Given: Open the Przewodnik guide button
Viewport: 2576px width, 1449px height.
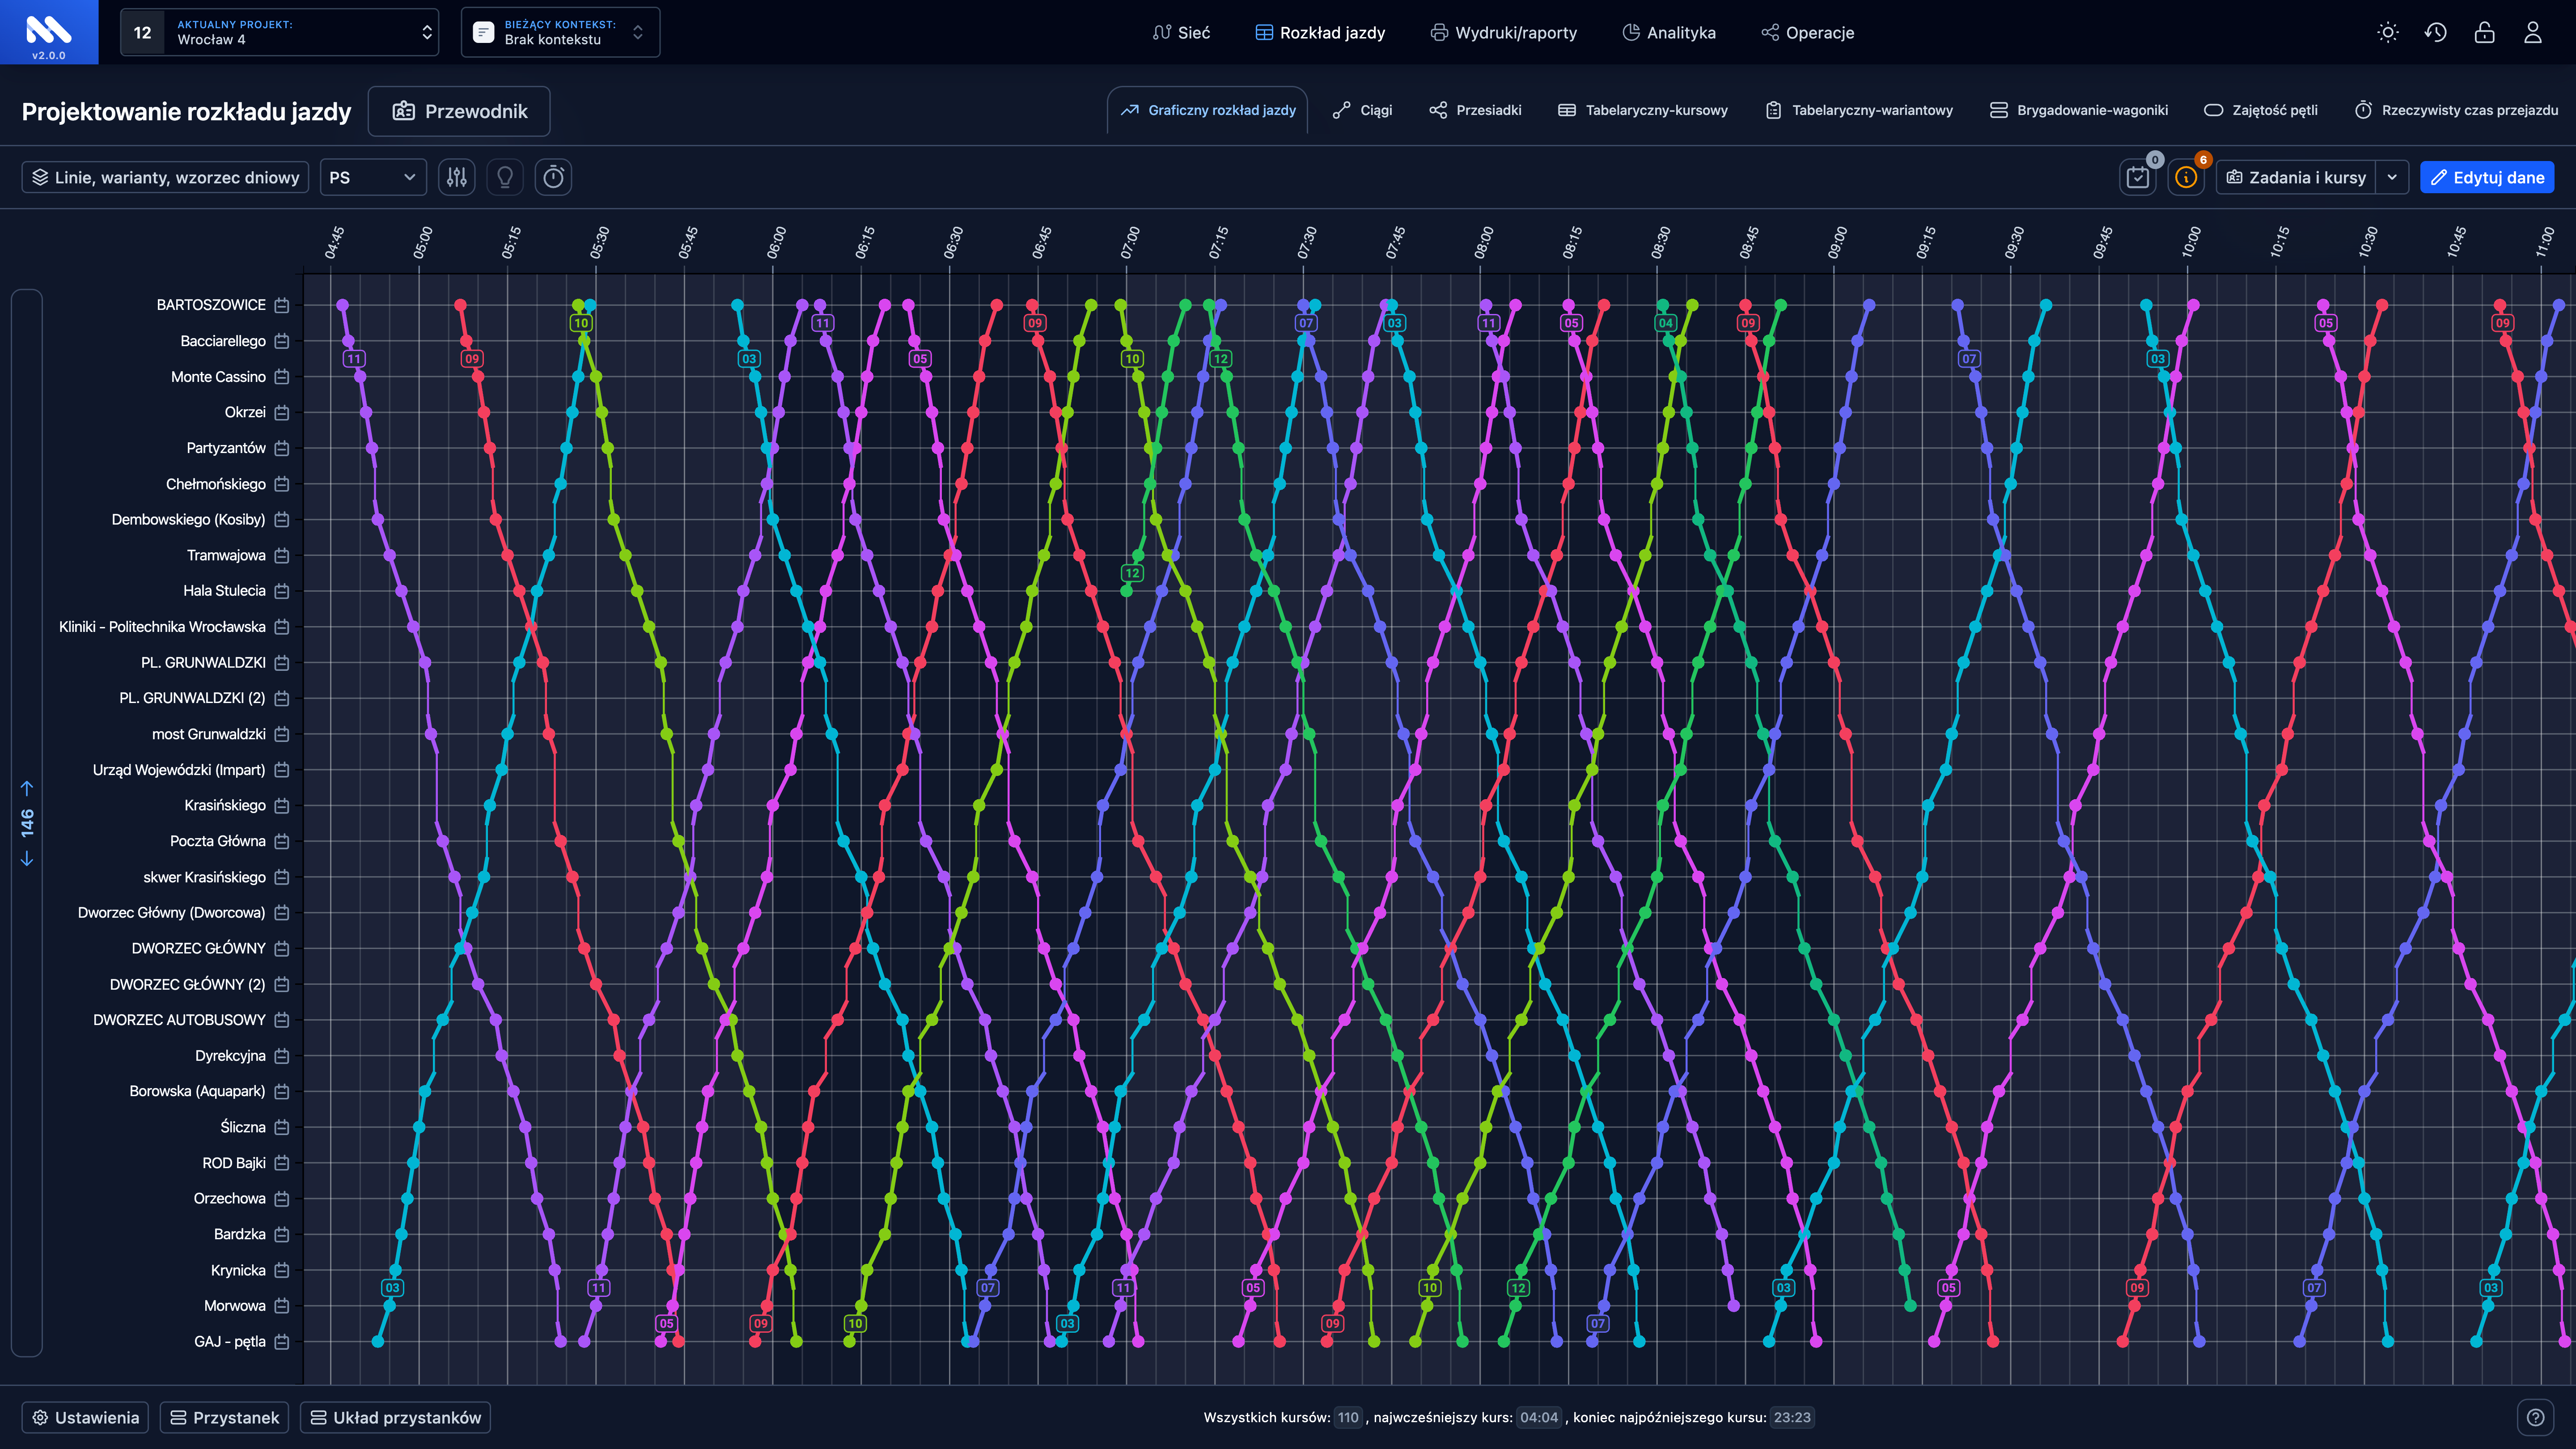Looking at the screenshot, I should [459, 111].
